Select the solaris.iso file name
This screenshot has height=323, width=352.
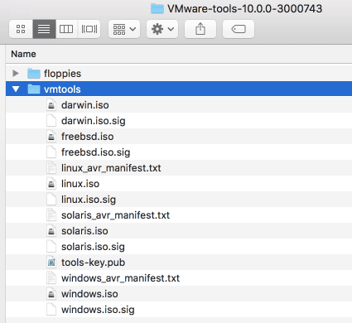coord(84,231)
